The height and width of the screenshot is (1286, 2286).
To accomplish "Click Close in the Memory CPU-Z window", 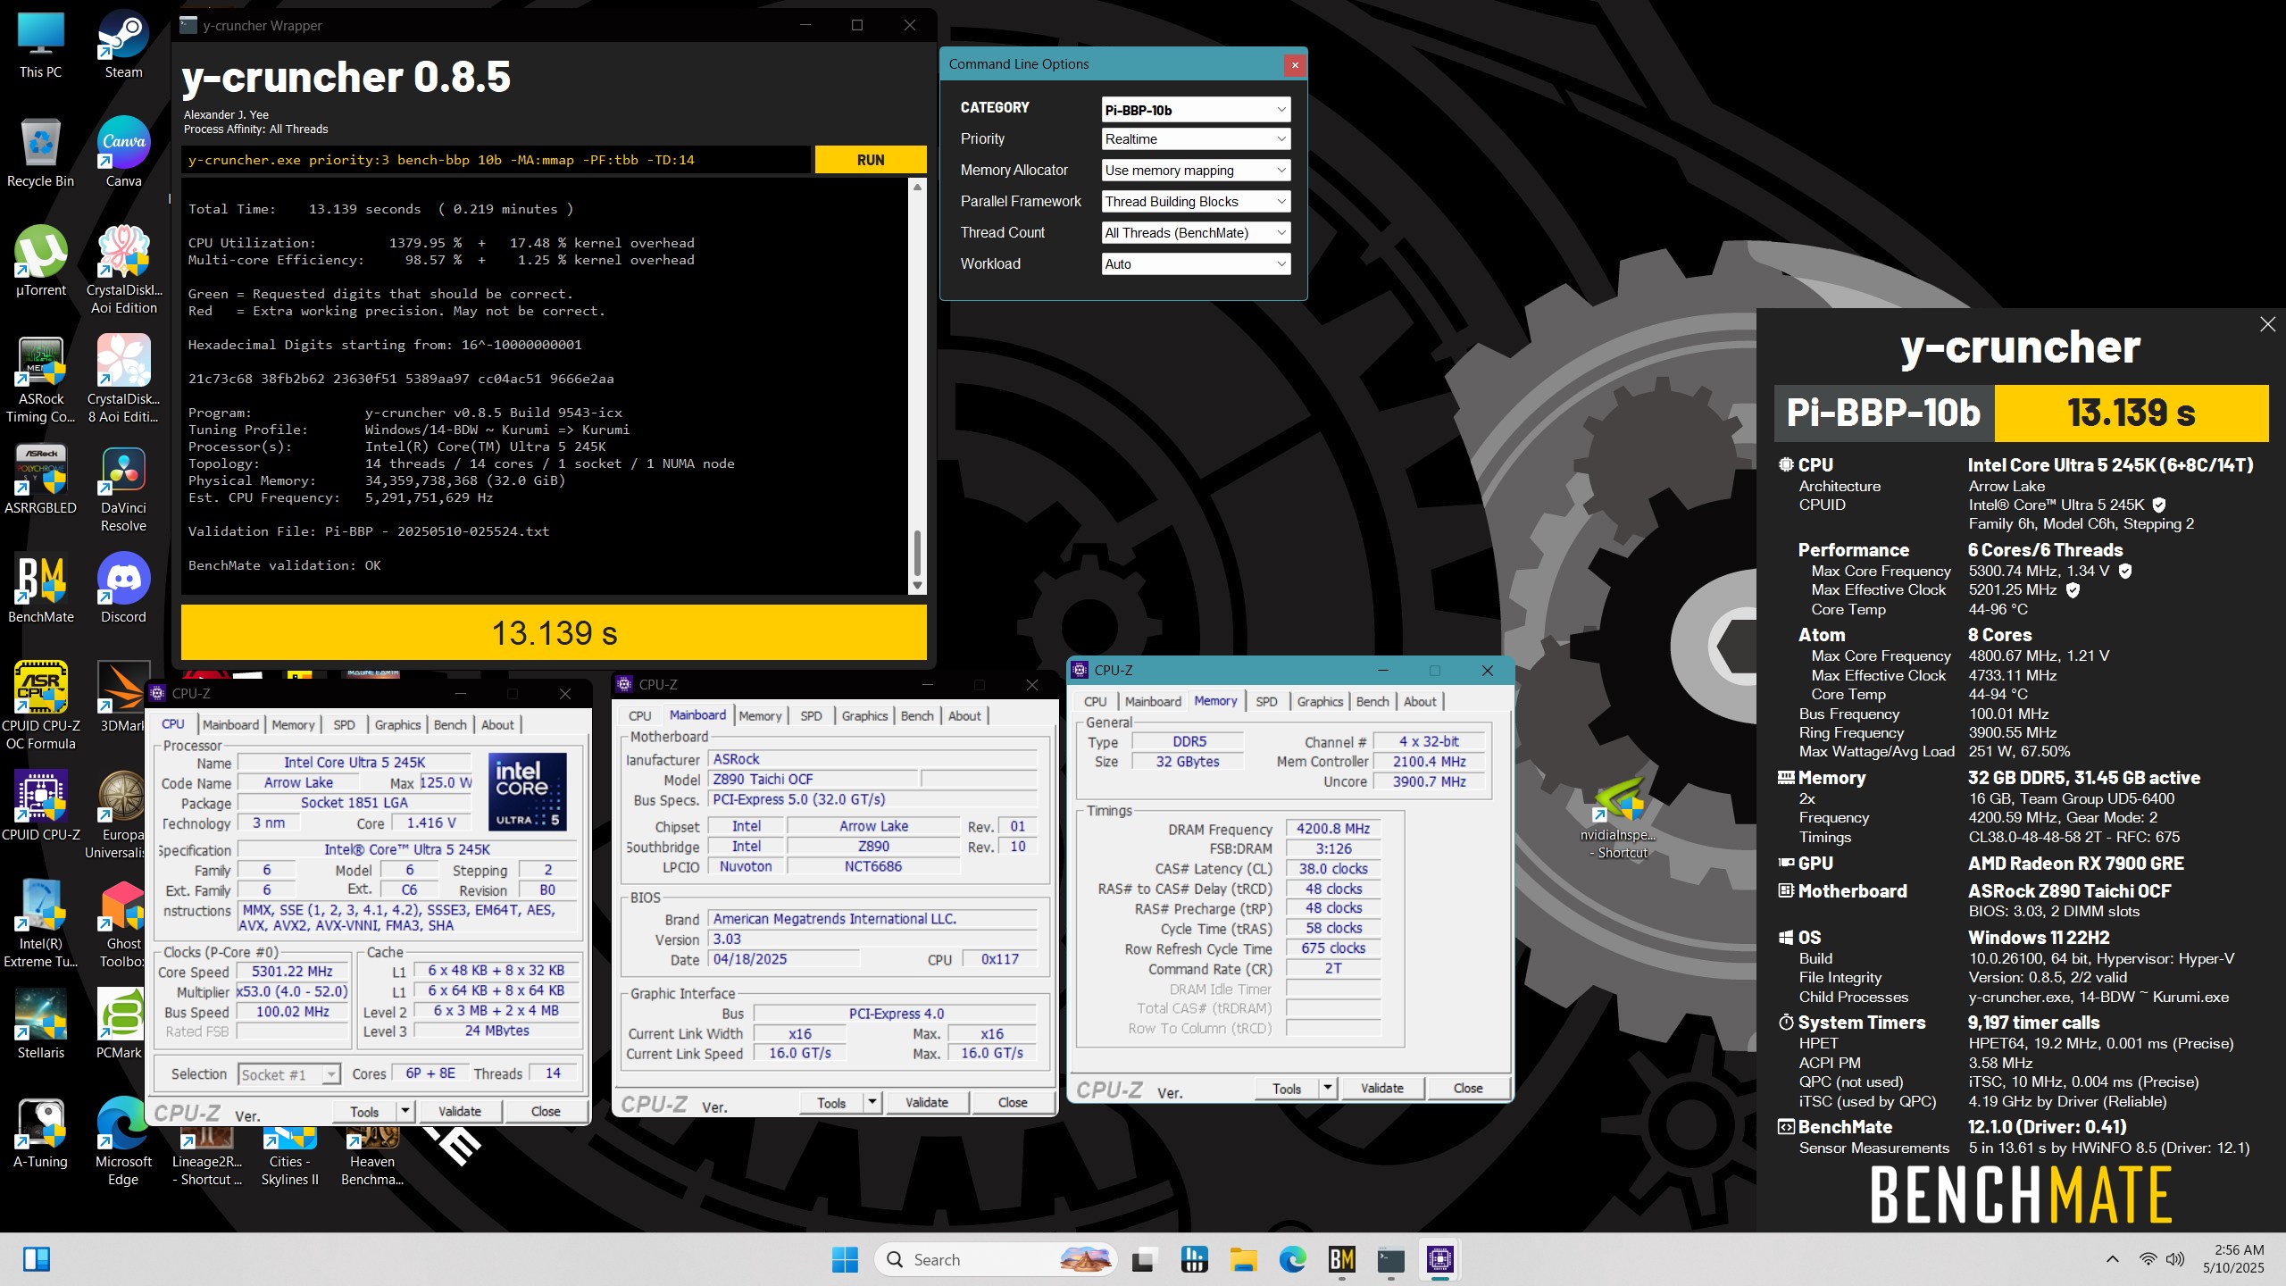I will [x=1468, y=1088].
